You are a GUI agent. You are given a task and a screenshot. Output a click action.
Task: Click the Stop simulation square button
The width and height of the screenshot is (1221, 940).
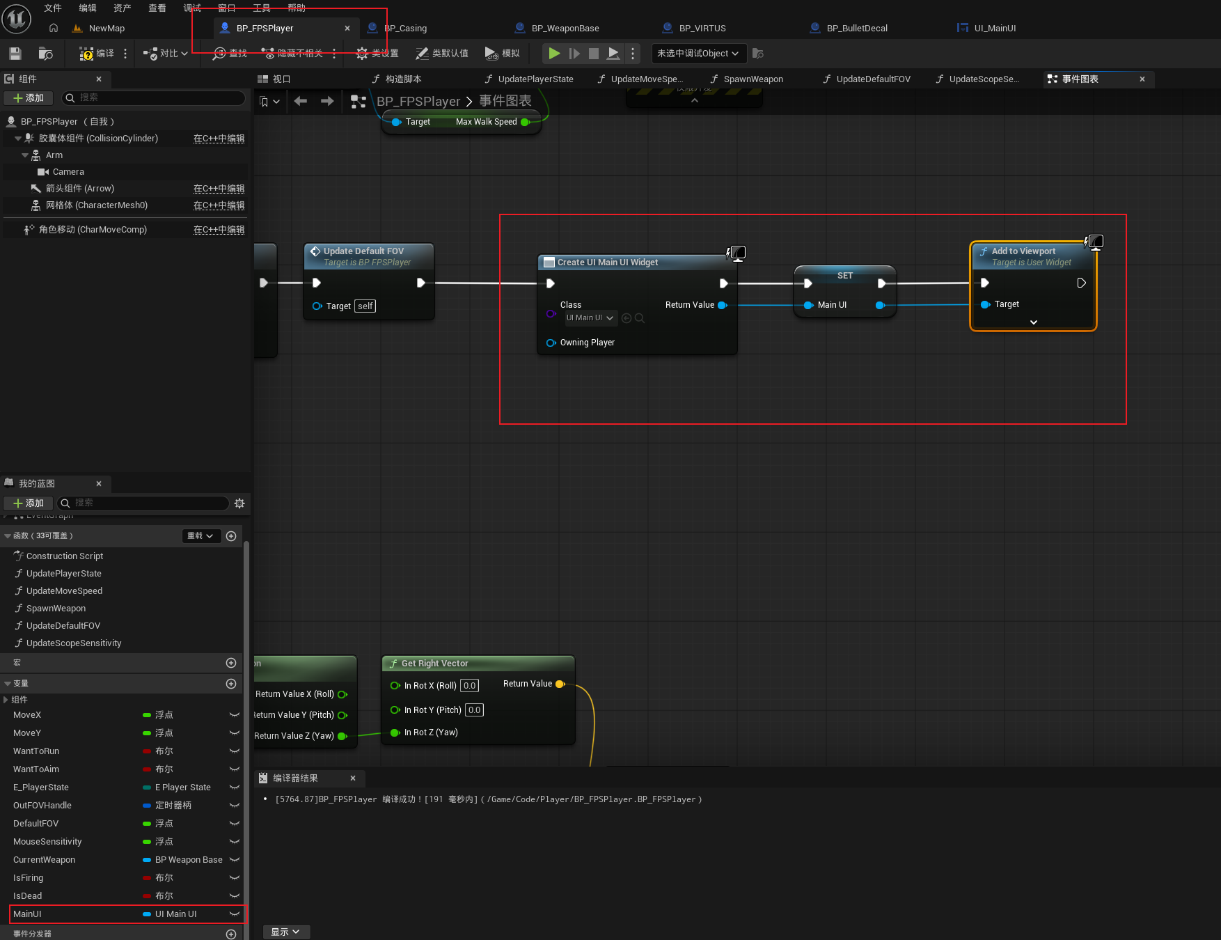tap(594, 53)
